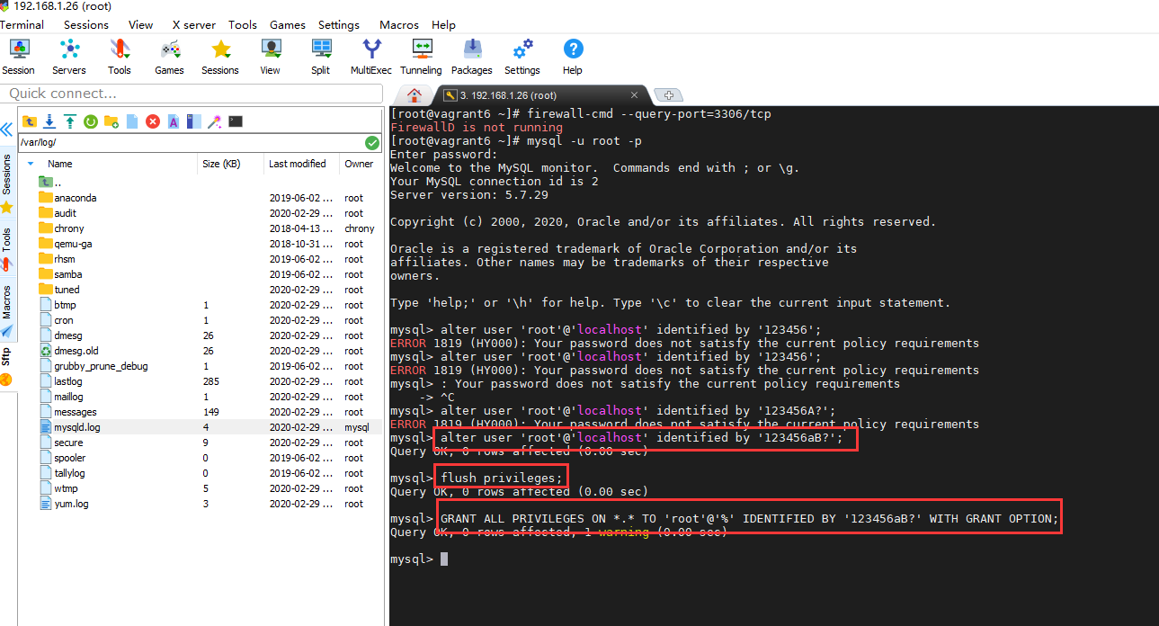Click the blue panel file properties icon
The width and height of the screenshot is (1159, 626).
(193, 121)
